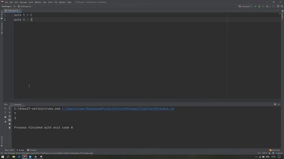Click the ENG language indicator
The image size is (284, 159).
268,157
